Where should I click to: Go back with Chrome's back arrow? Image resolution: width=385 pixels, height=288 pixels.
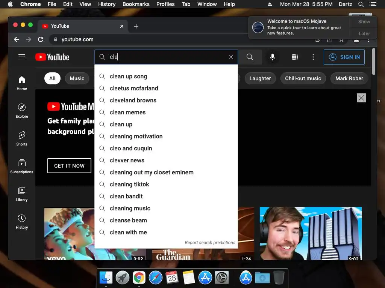[x=17, y=39]
